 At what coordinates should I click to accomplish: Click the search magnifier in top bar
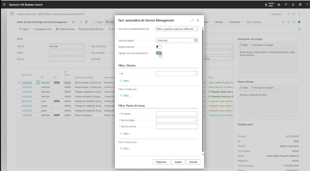(286, 5)
